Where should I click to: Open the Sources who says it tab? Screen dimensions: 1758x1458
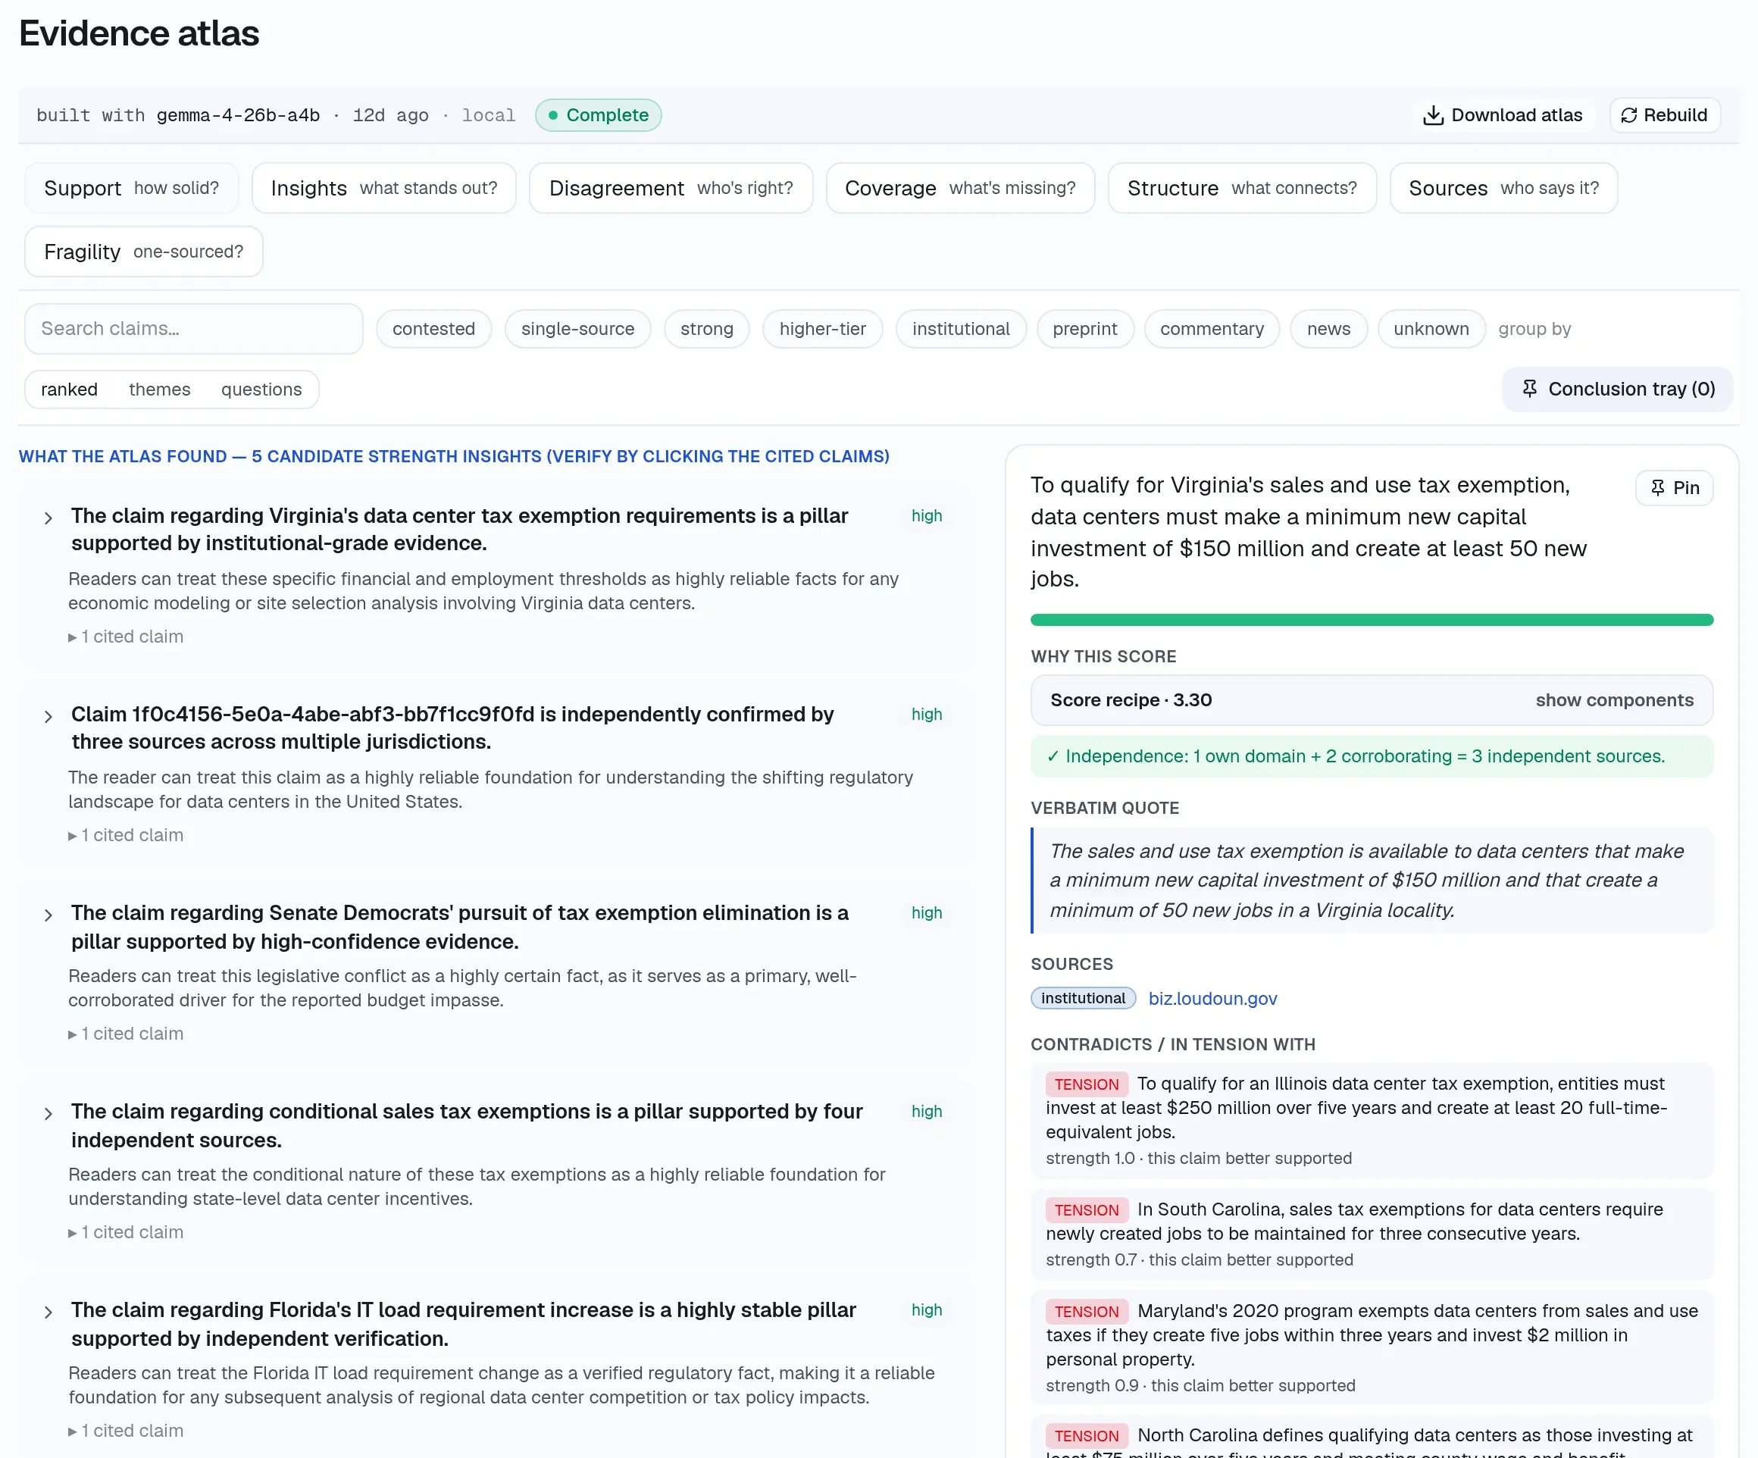1503,189
